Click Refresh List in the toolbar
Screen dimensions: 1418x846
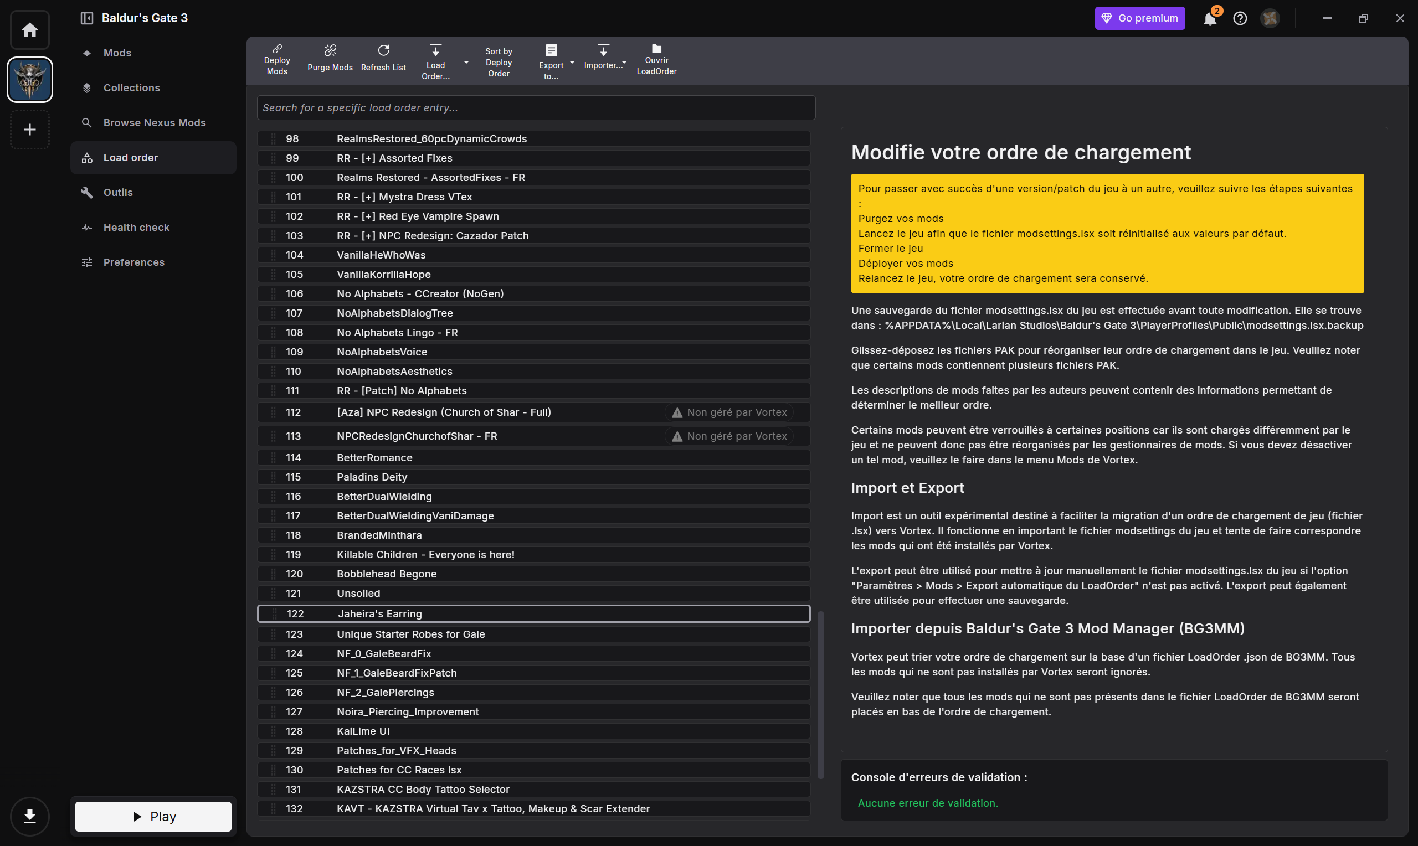pyautogui.click(x=384, y=59)
